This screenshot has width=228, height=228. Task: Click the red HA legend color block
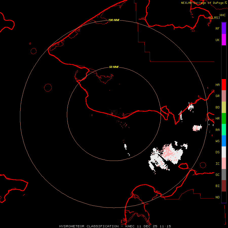(224, 85)
